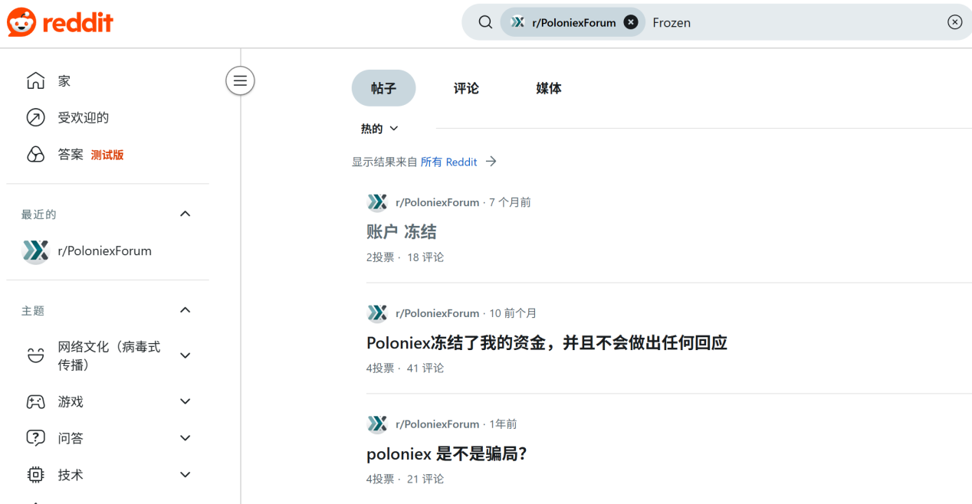This screenshot has height=504, width=972.
Task: Click the 2投票 vote count
Action: click(380, 257)
